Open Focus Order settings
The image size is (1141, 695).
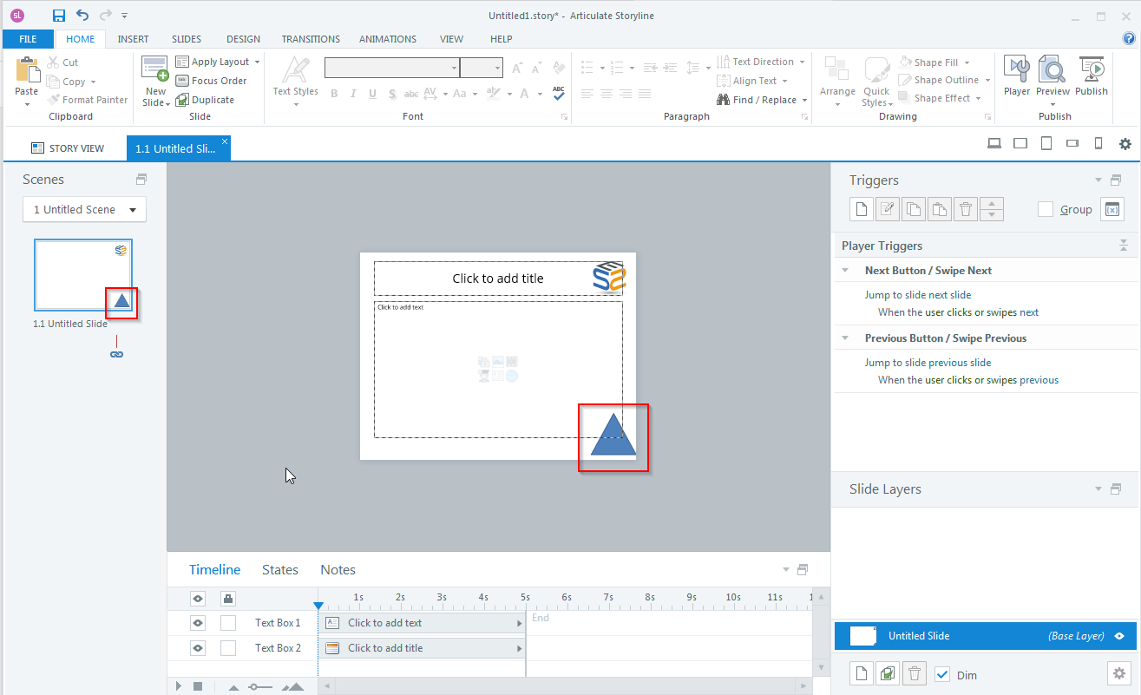click(x=212, y=81)
